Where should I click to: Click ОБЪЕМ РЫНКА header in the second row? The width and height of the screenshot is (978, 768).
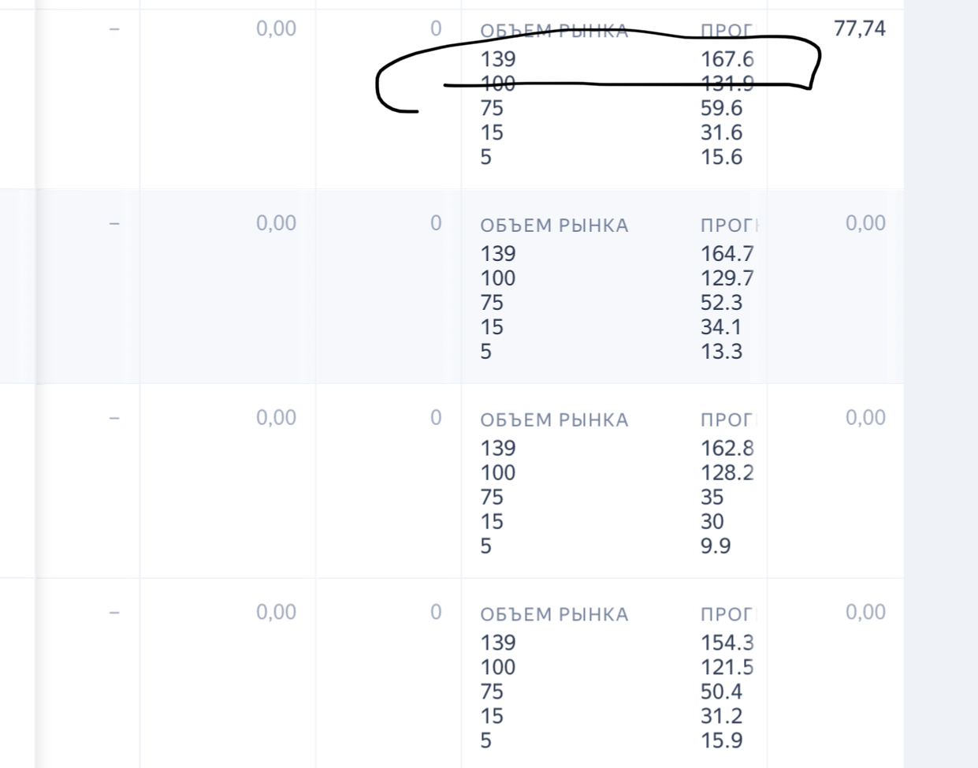(554, 226)
